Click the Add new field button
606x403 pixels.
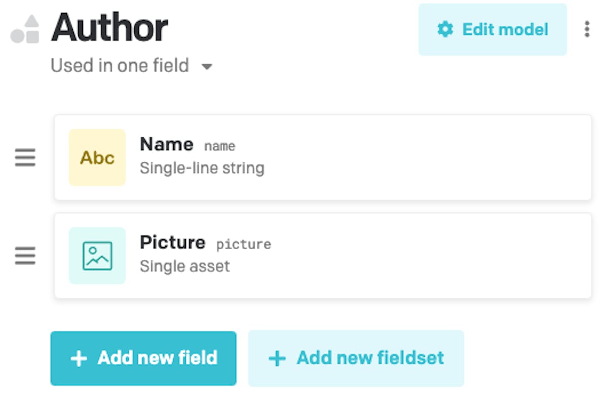143,358
